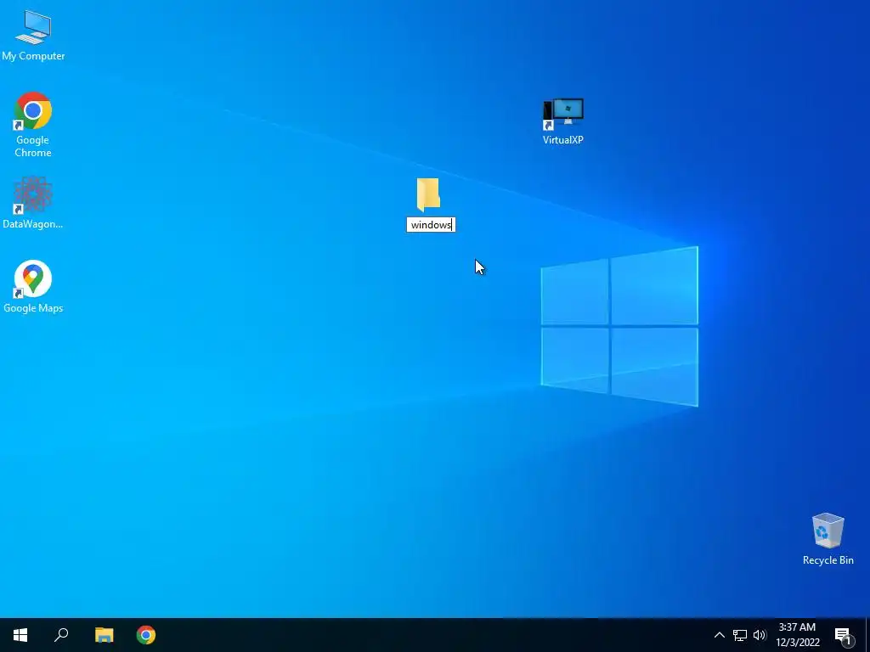Click the 'VirtualXP' label text

point(563,140)
